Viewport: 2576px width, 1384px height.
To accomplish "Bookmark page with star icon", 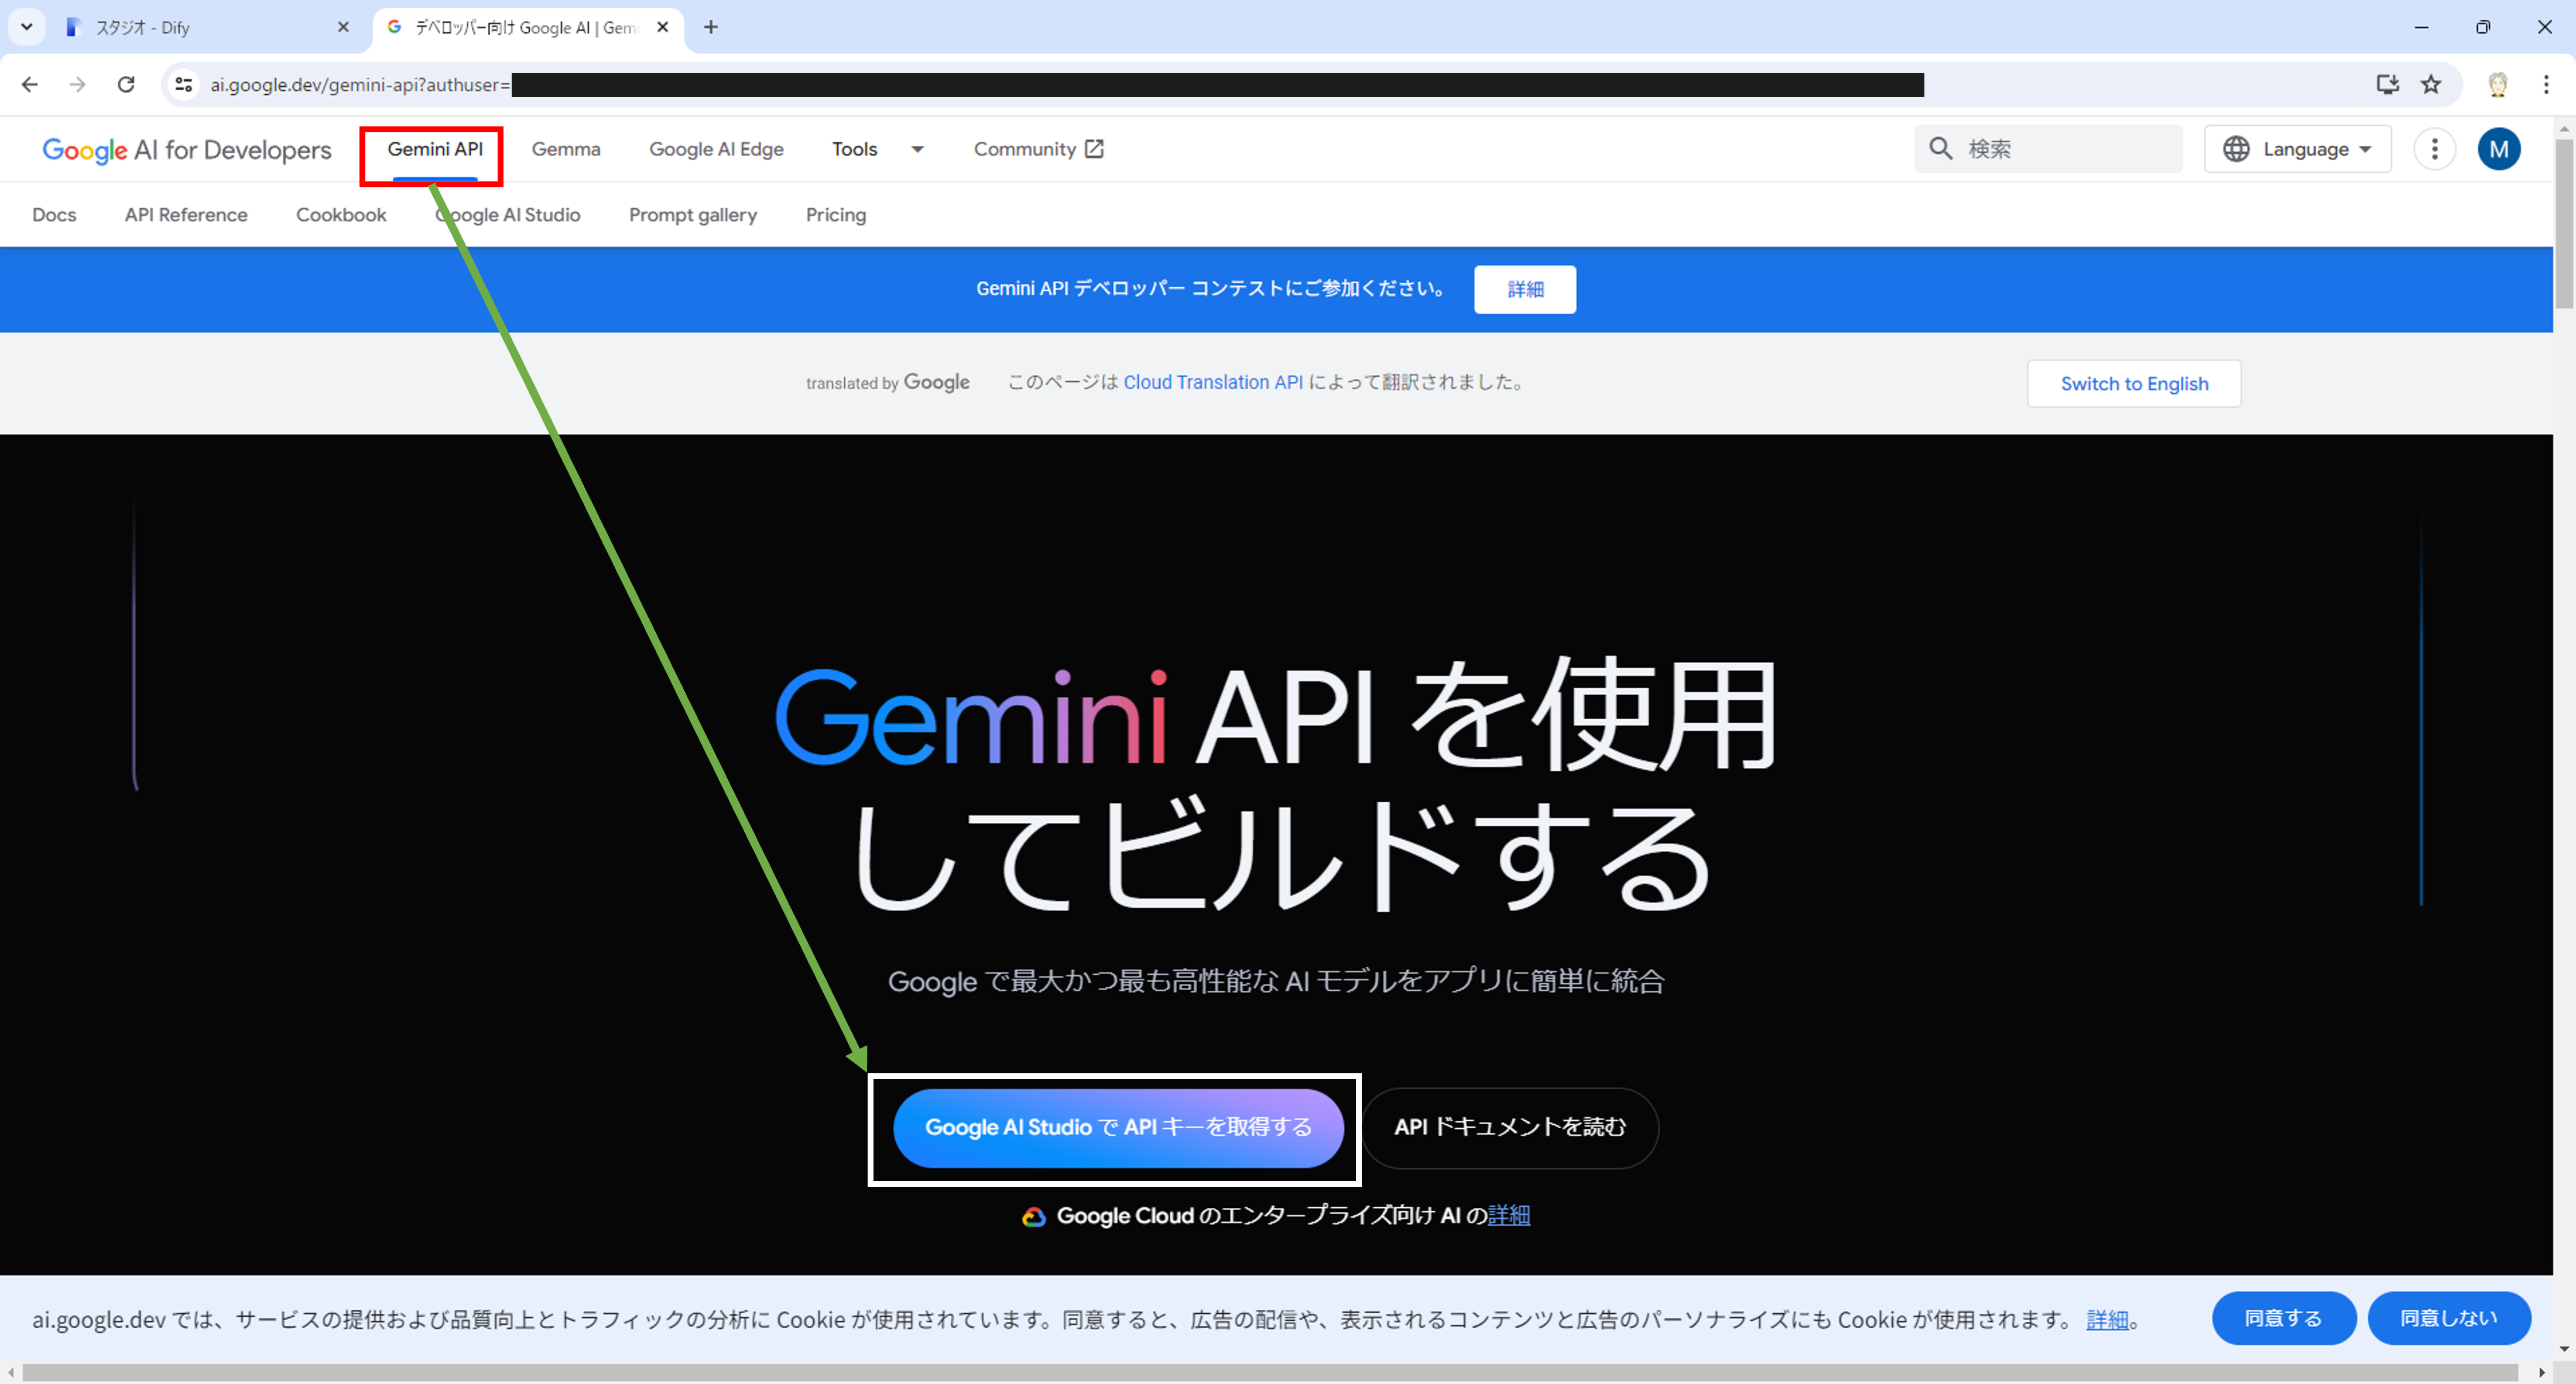I will (2431, 85).
